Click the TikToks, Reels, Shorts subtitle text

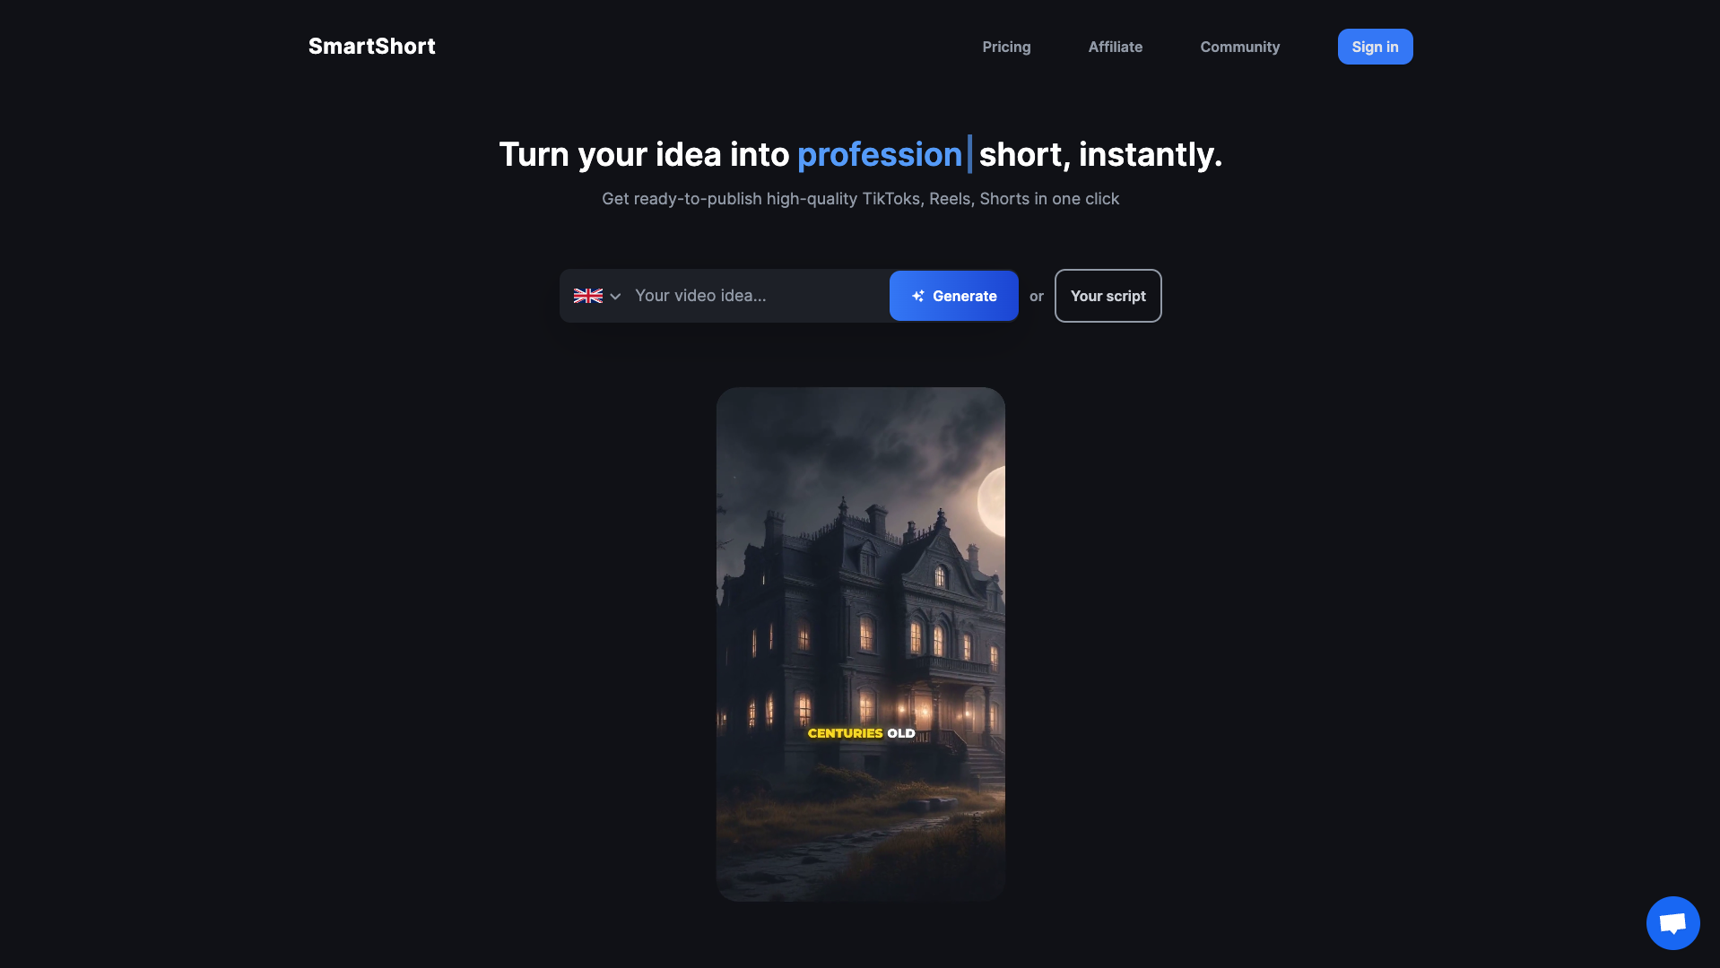[x=860, y=199]
